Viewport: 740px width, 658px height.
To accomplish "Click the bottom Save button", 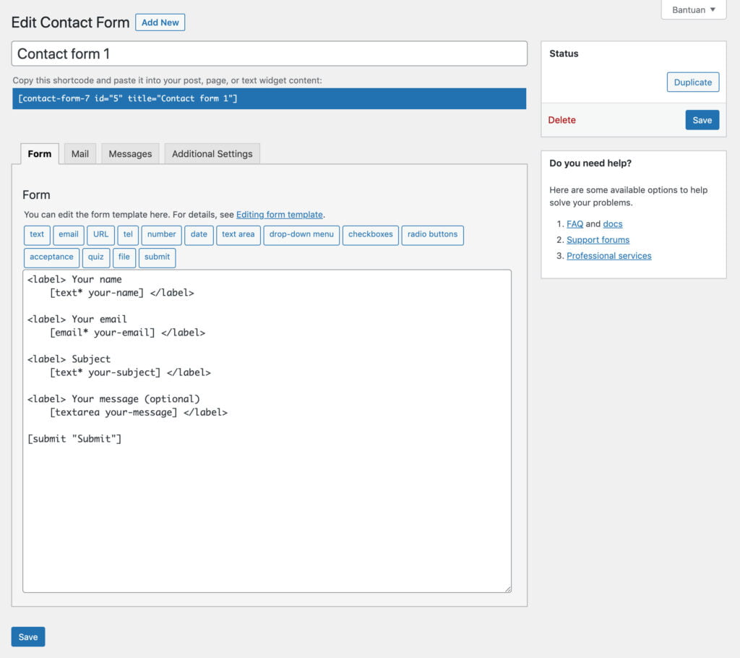I will (28, 637).
